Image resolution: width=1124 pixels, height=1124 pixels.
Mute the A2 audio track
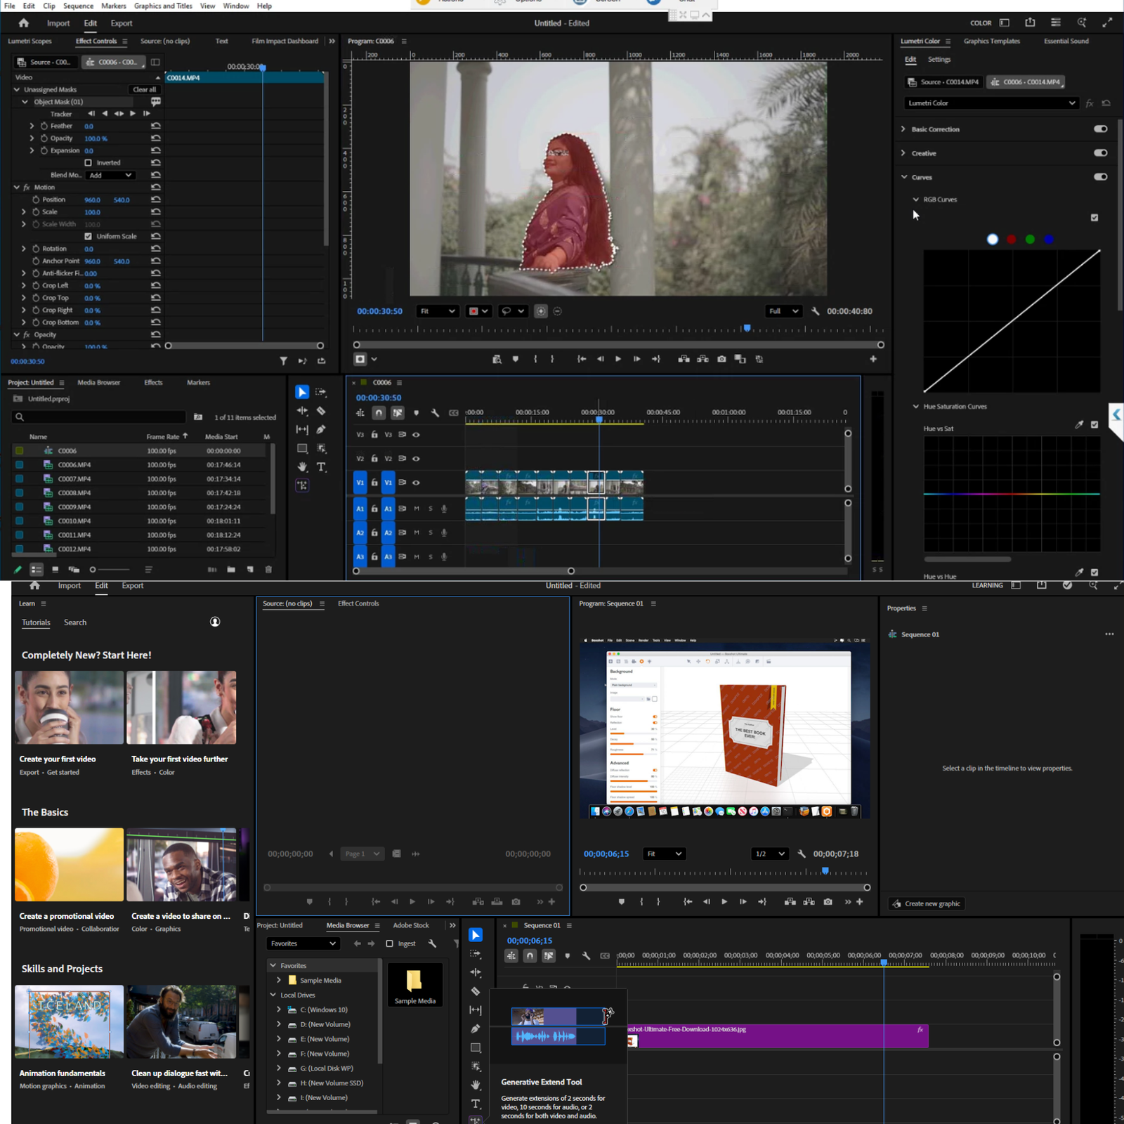[417, 532]
